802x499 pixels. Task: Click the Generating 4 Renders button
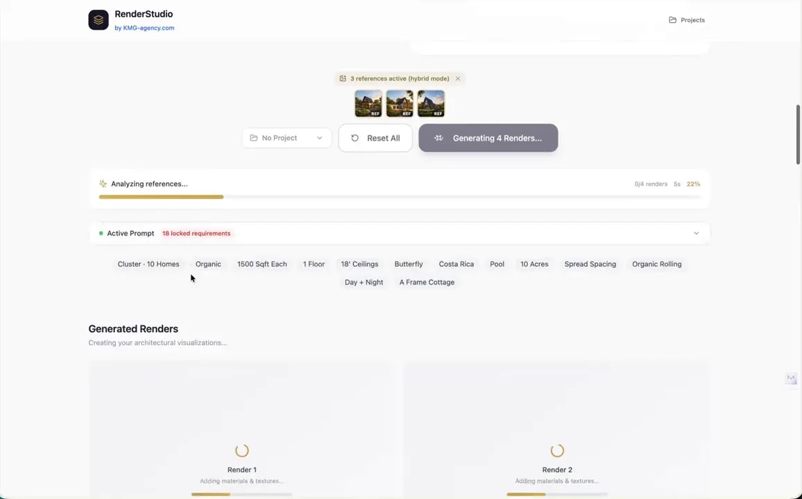pyautogui.click(x=488, y=138)
